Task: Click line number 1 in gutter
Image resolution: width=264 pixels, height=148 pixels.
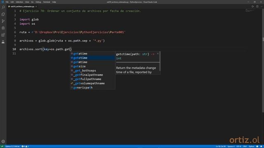Action: 15,11
